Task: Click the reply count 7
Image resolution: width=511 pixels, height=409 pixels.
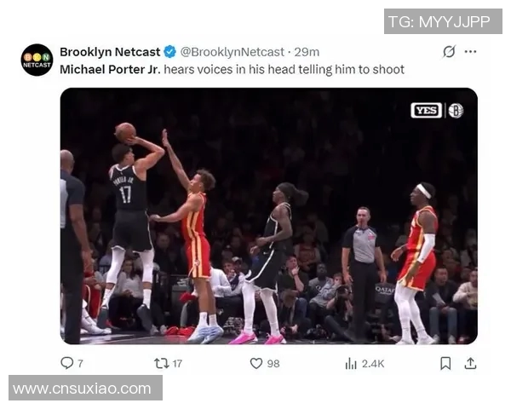Action: click(80, 364)
